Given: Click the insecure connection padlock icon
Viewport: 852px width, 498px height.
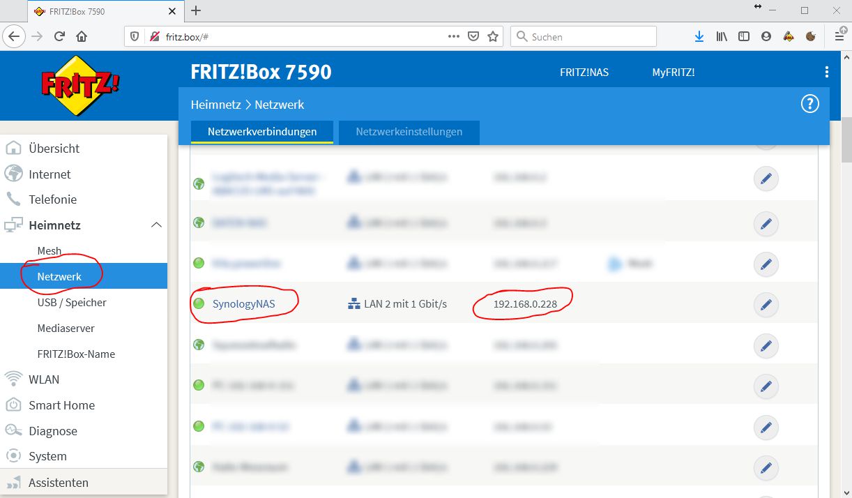Looking at the screenshot, I should (x=154, y=37).
